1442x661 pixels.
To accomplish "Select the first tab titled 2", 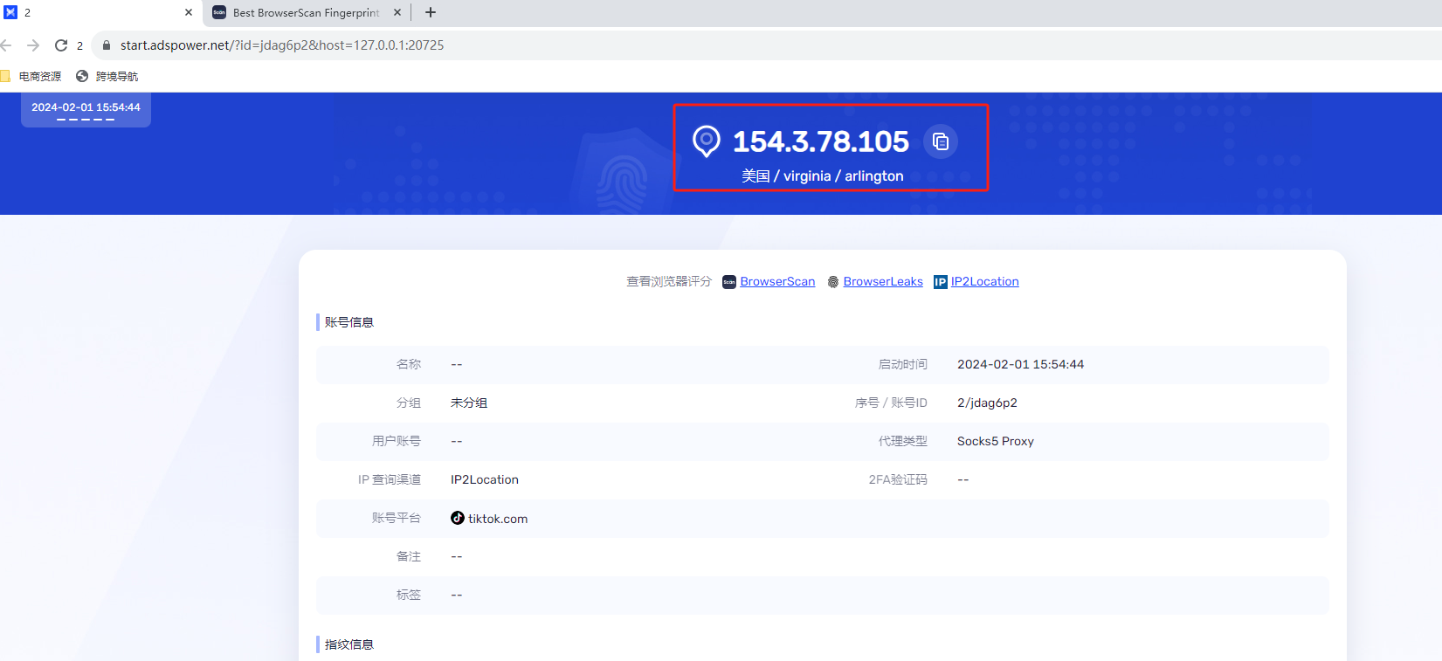I will coord(96,13).
